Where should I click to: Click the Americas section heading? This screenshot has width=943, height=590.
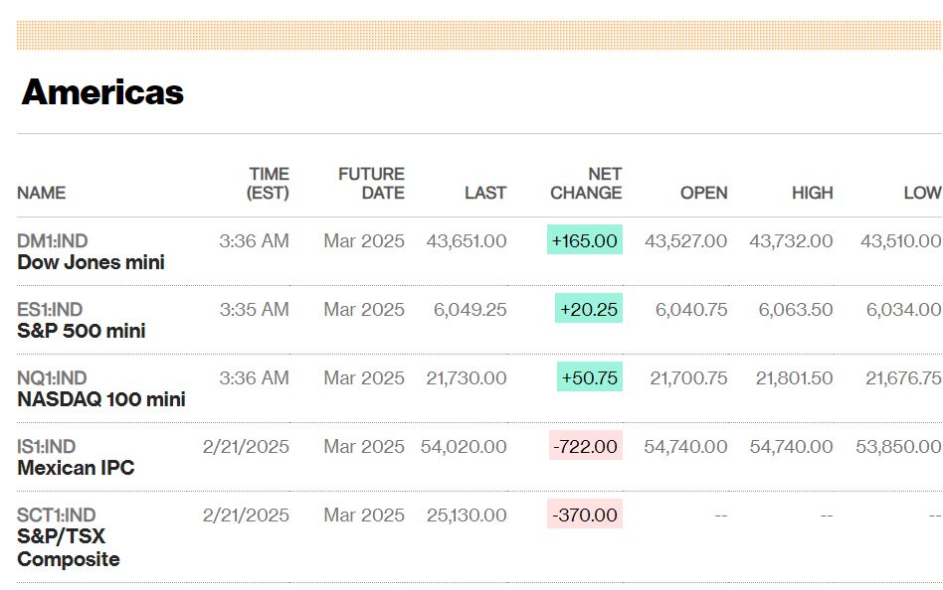tap(102, 92)
